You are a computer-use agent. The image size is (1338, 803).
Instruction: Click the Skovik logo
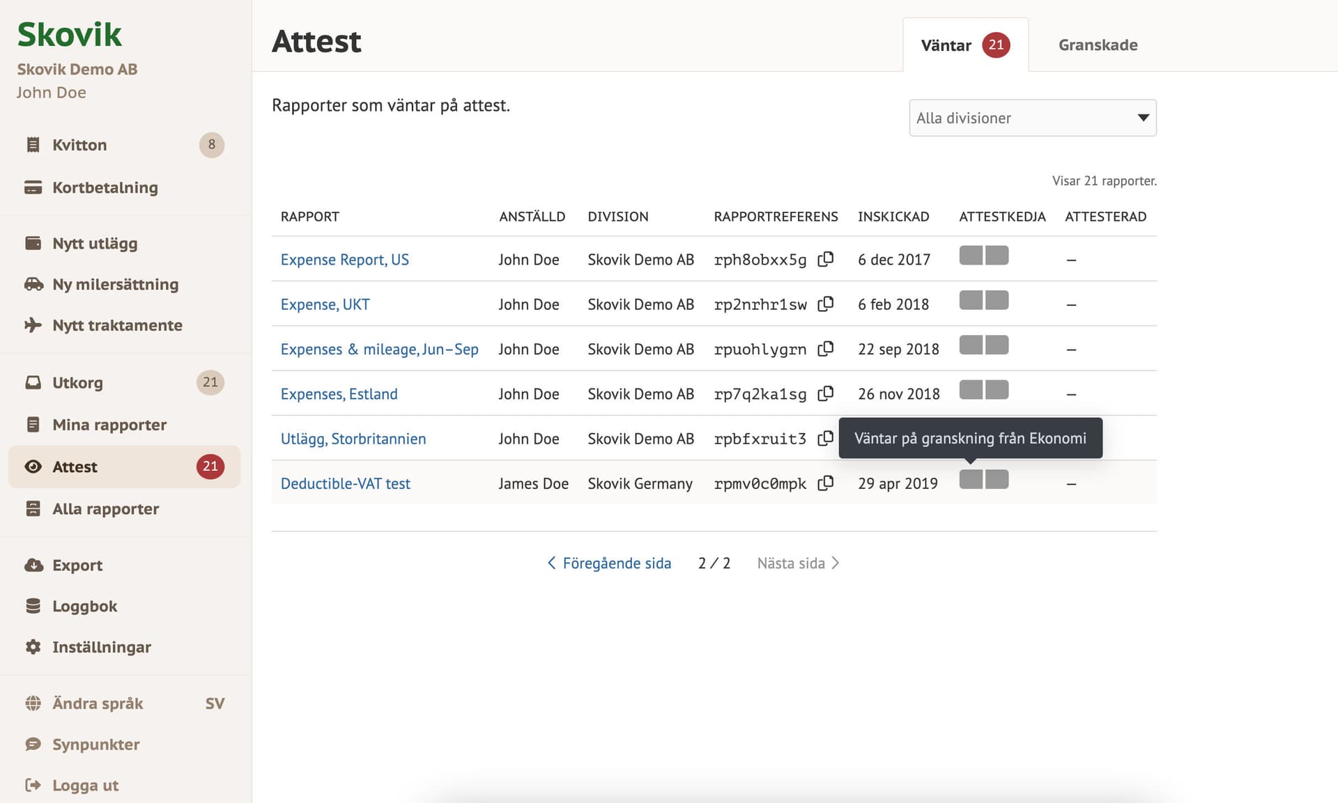click(x=69, y=35)
